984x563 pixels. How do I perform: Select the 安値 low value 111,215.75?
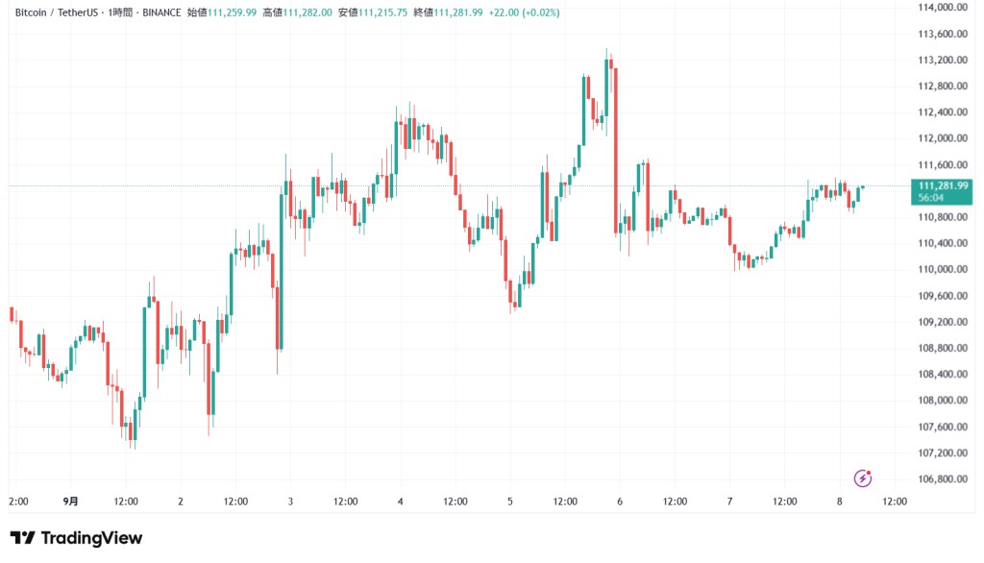(x=382, y=13)
